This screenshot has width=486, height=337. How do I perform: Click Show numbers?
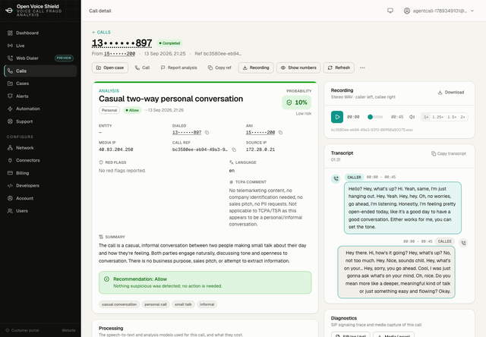298,68
